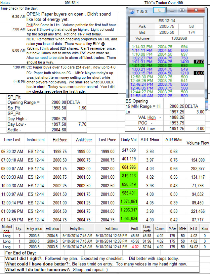210x274 pixels.
Task: Select the CC: Paper buys over 150 cars note
Action: [x=72, y=67]
